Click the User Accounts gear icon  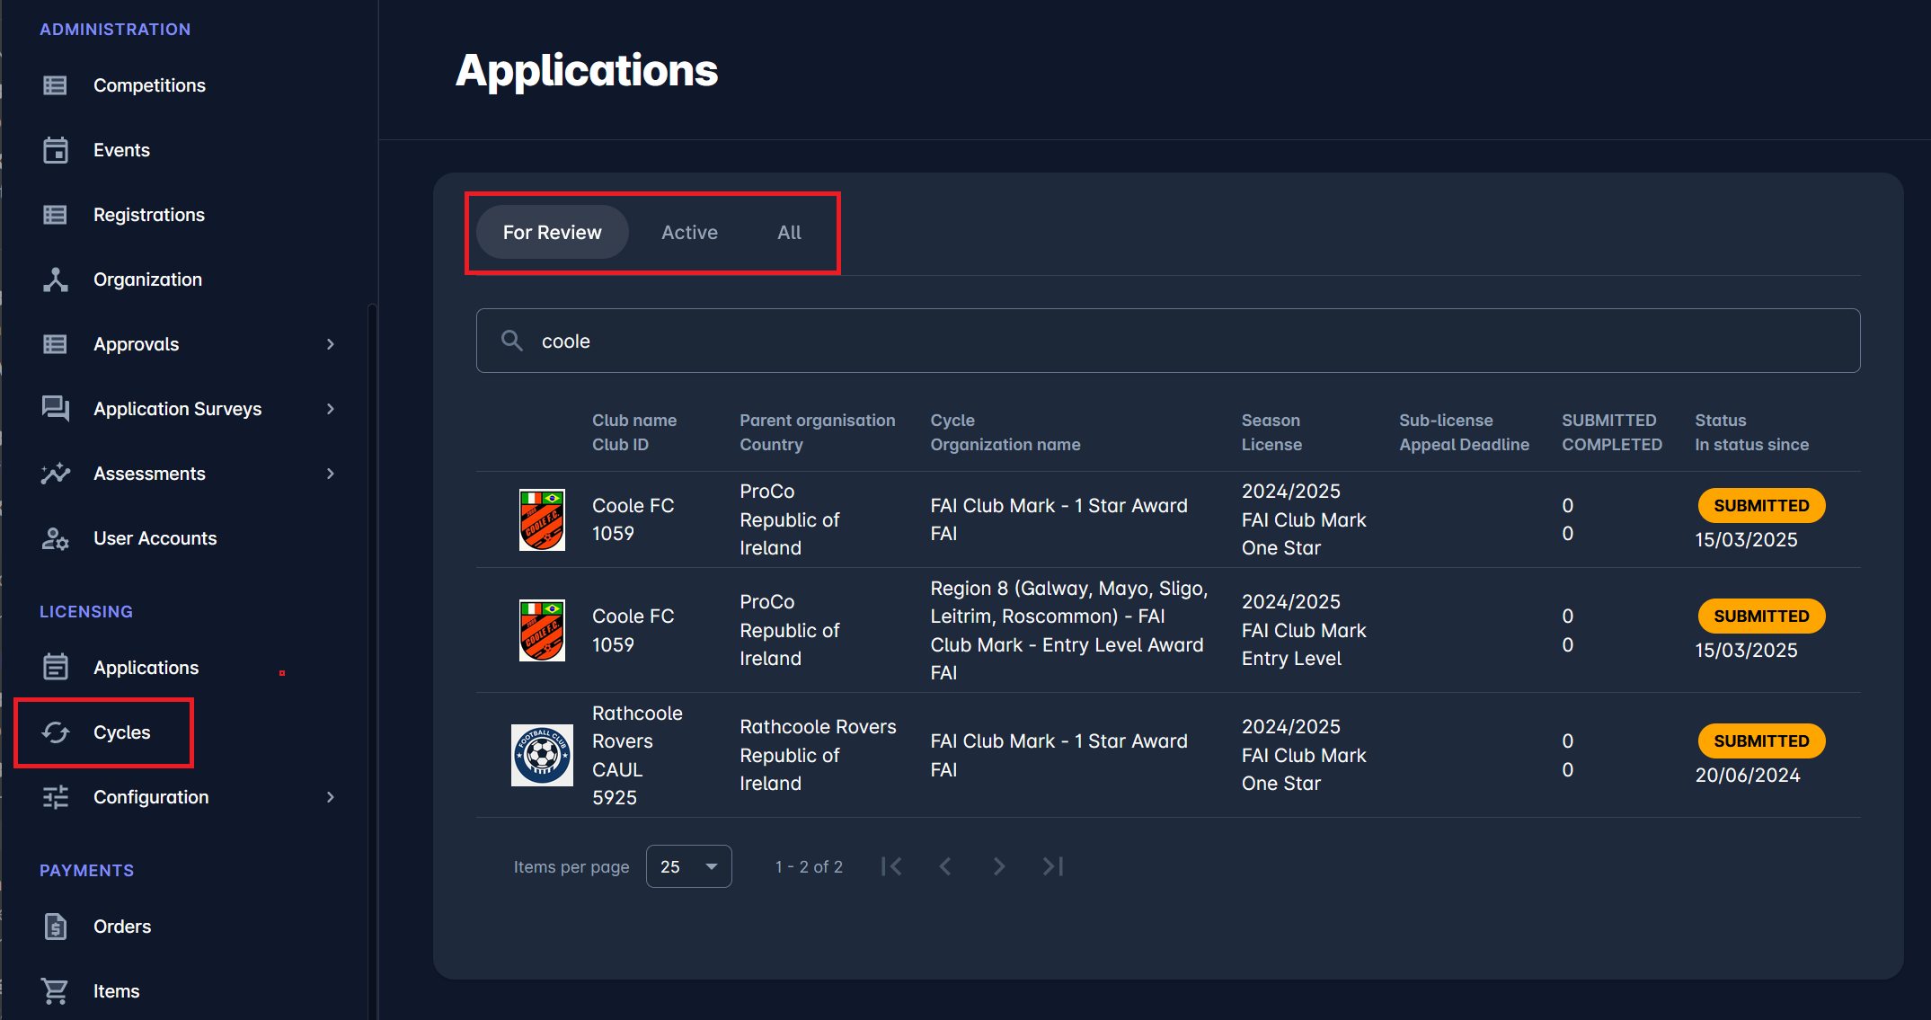[x=56, y=538]
